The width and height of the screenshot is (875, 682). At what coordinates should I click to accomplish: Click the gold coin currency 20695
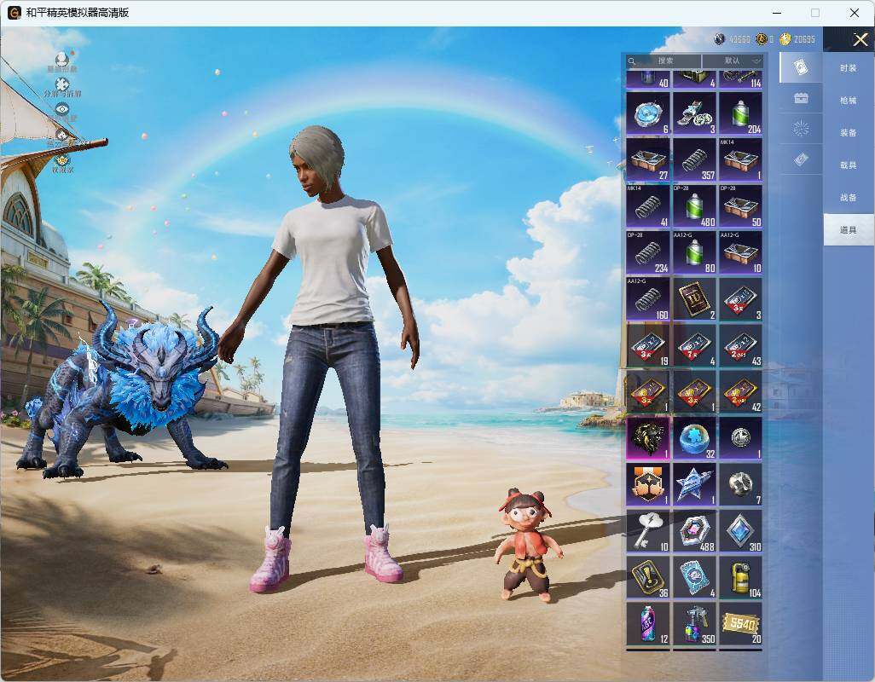click(x=797, y=39)
